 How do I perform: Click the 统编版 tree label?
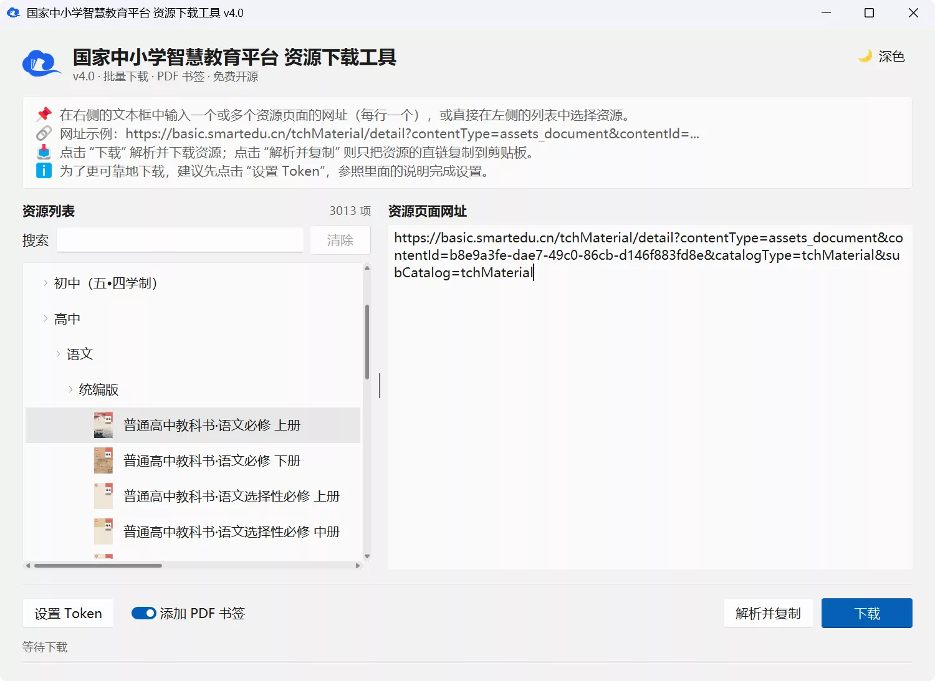coord(98,389)
